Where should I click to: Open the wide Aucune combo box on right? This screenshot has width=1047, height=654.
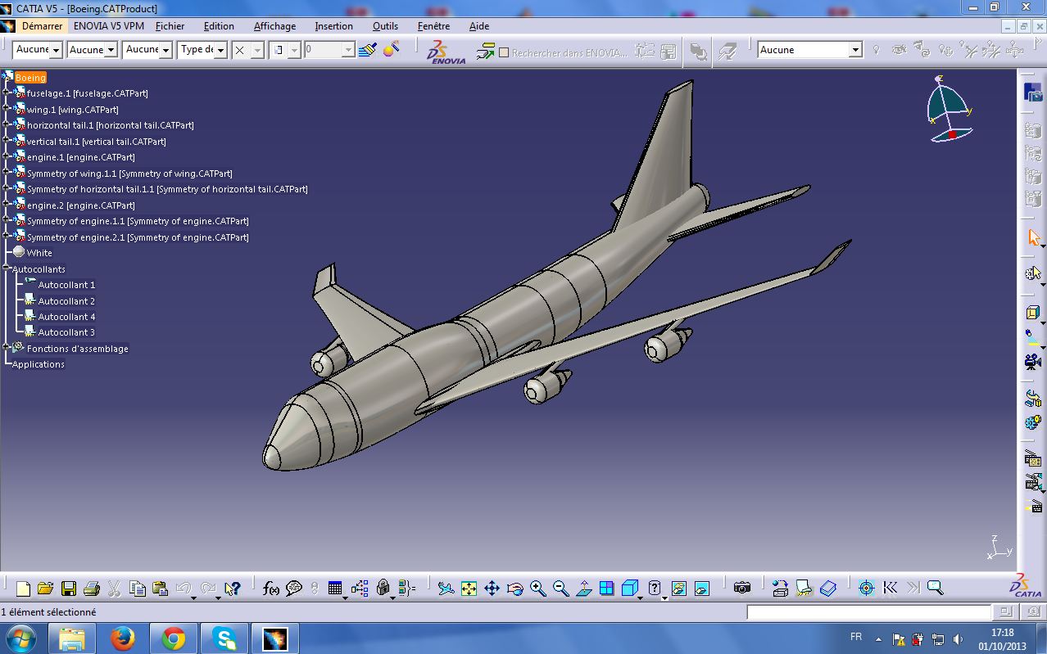click(809, 50)
